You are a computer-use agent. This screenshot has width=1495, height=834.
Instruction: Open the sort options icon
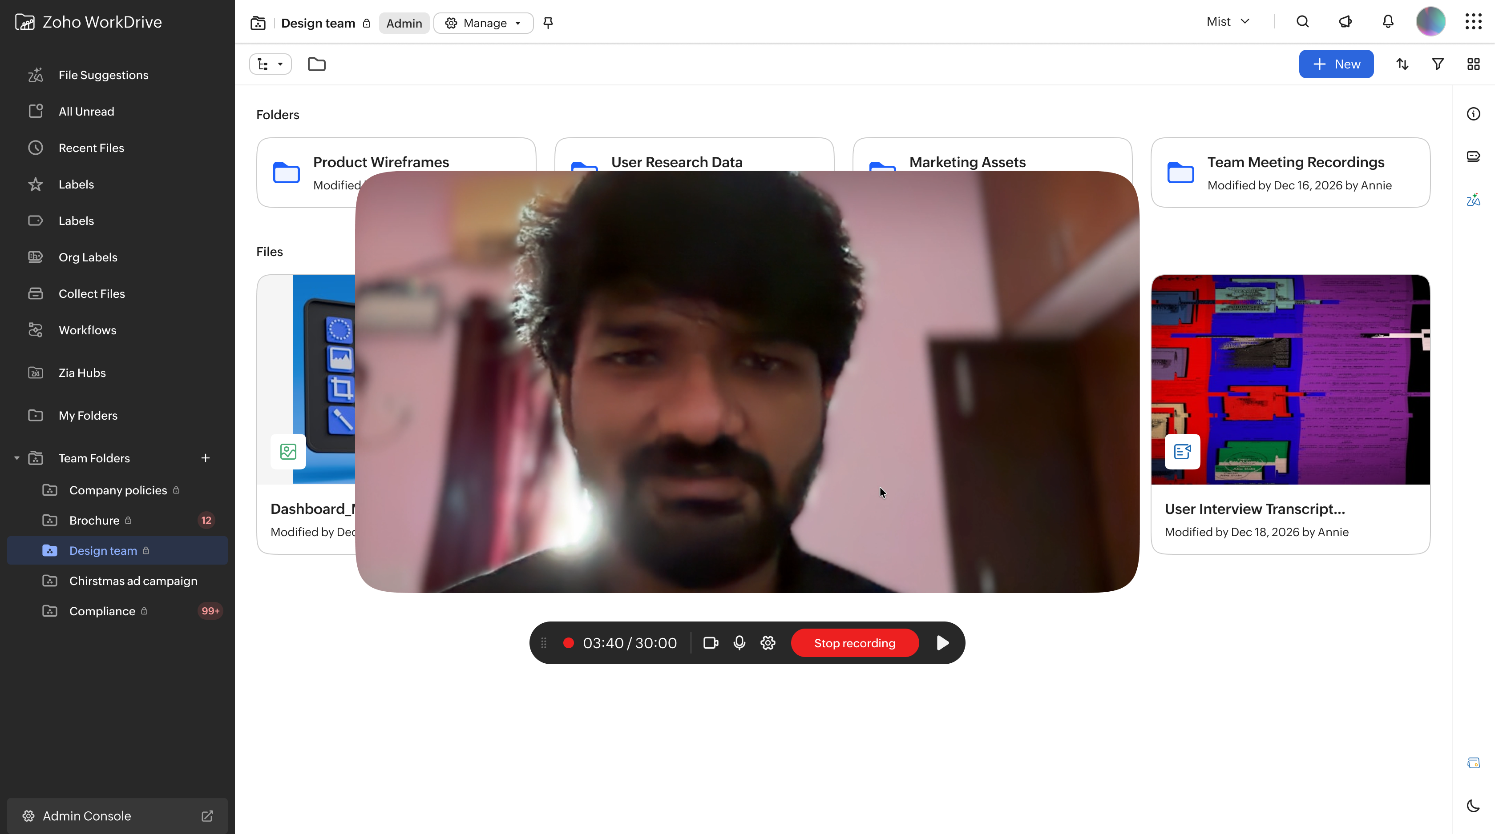click(x=1403, y=64)
